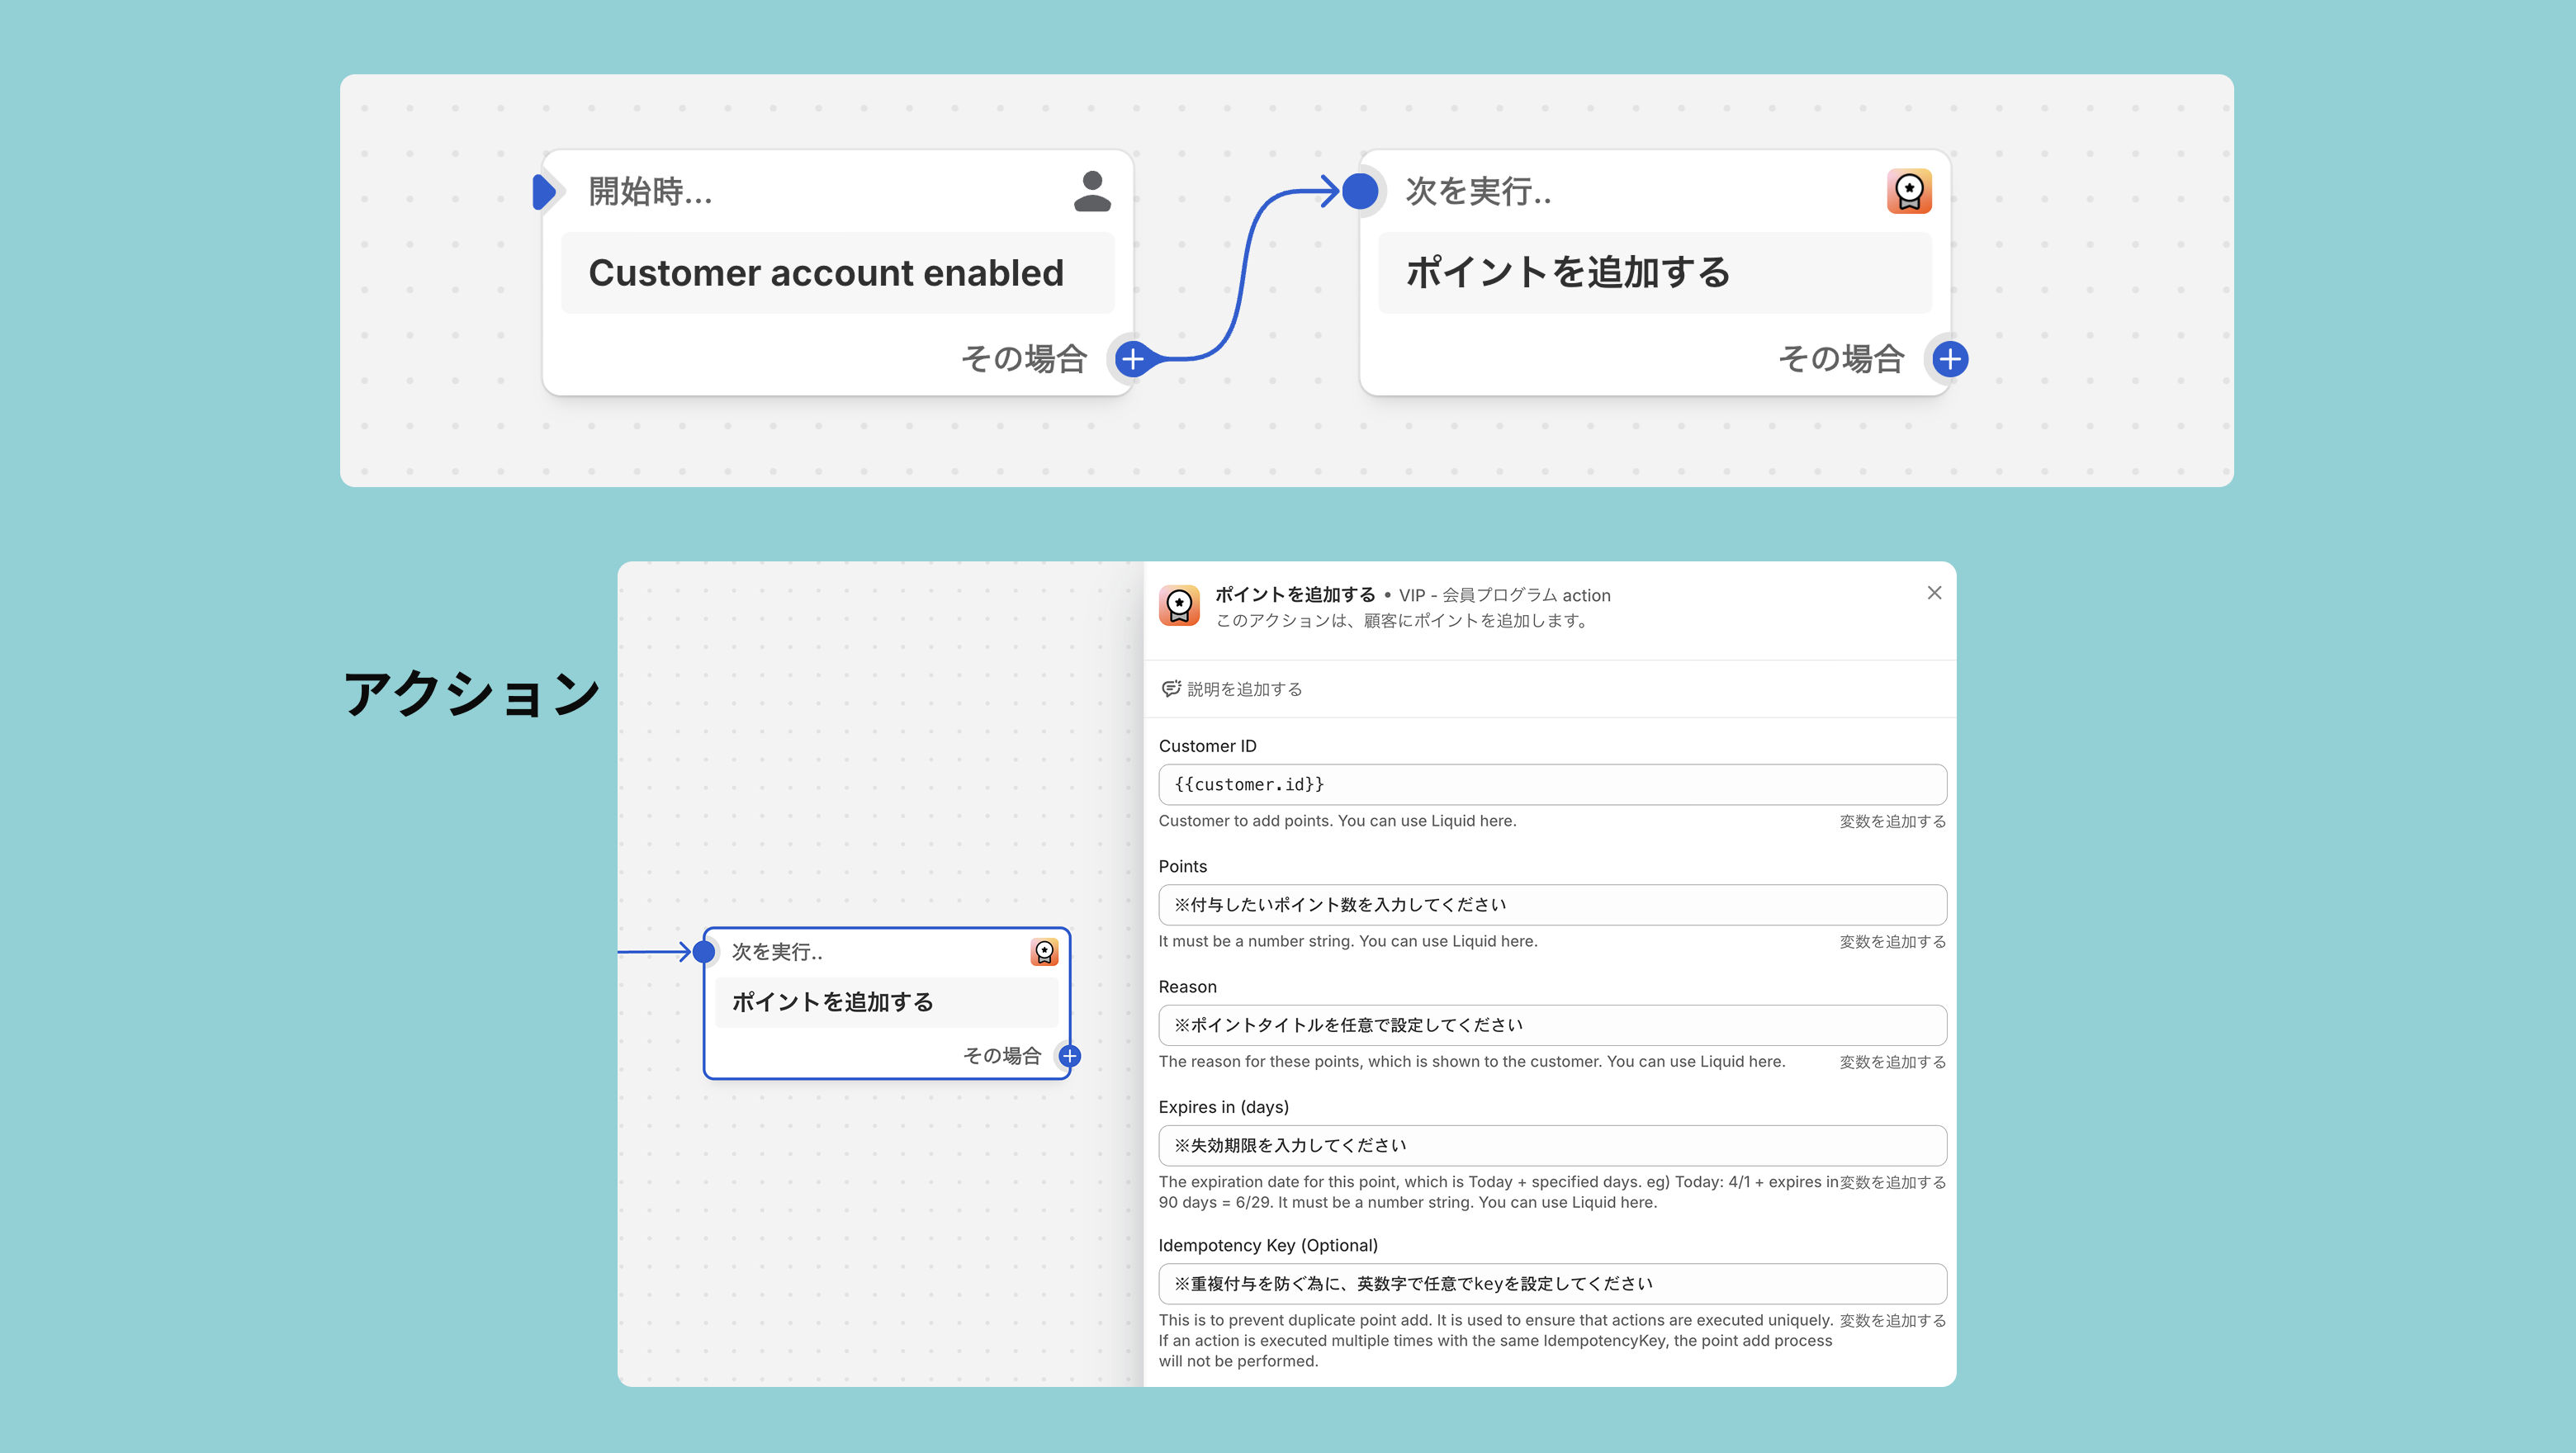Select the Expires in (days) field
This screenshot has width=2576, height=1453.
(1551, 1145)
